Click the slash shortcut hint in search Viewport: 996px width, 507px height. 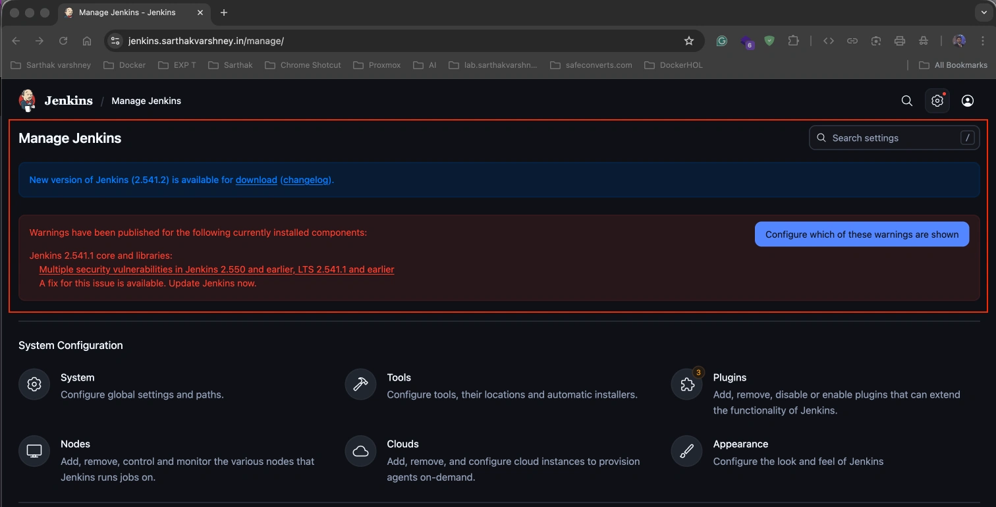pos(967,138)
